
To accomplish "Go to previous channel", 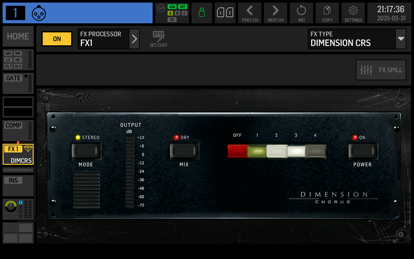I will tap(250, 13).
